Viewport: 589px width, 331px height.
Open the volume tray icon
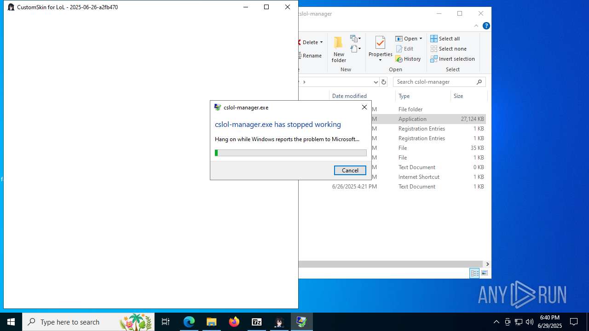click(x=530, y=322)
